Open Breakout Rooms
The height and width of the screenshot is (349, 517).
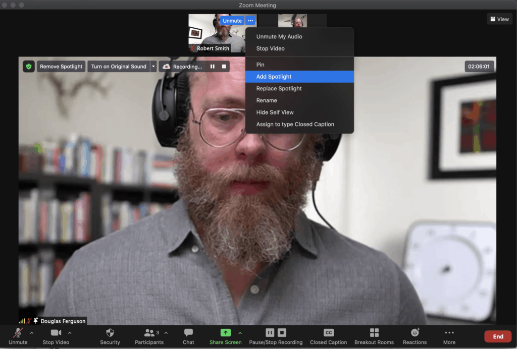[374, 333]
